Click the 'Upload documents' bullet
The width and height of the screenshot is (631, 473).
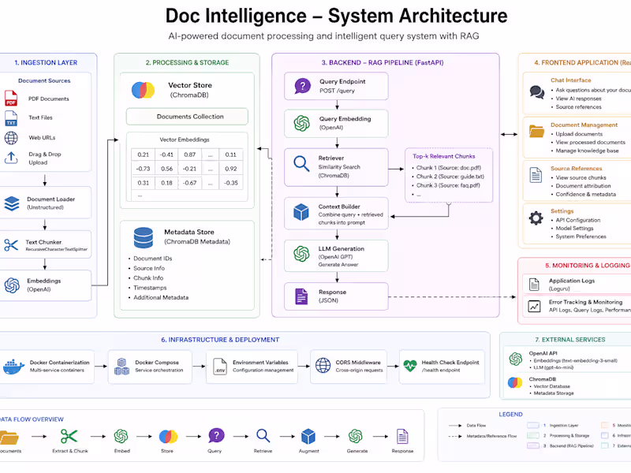(579, 134)
